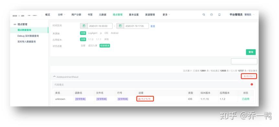Open the help clock icon in header

211,15
